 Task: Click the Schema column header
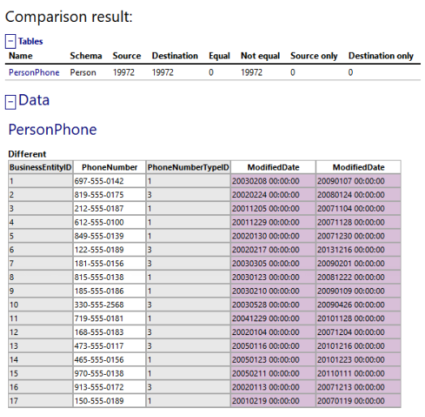coord(86,56)
